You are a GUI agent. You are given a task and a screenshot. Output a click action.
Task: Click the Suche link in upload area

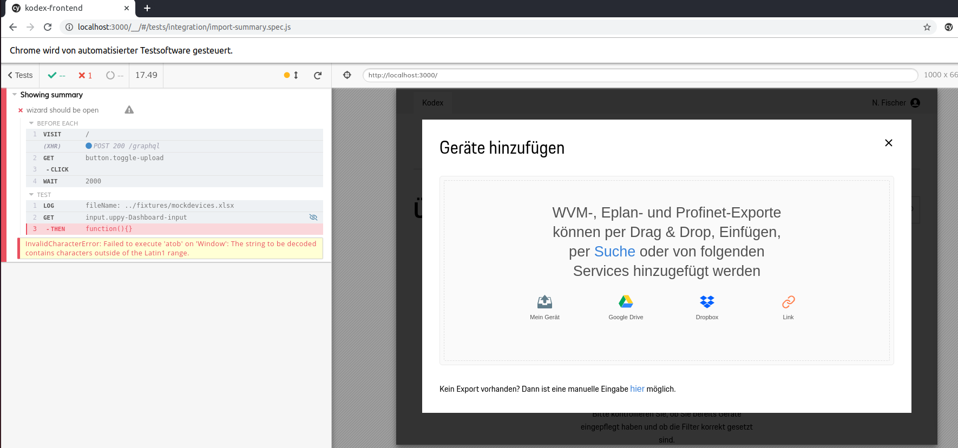pos(614,252)
